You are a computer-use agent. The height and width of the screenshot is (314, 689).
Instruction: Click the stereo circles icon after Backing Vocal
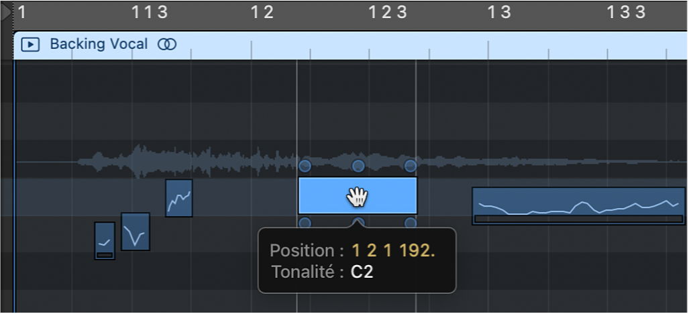pyautogui.click(x=166, y=45)
